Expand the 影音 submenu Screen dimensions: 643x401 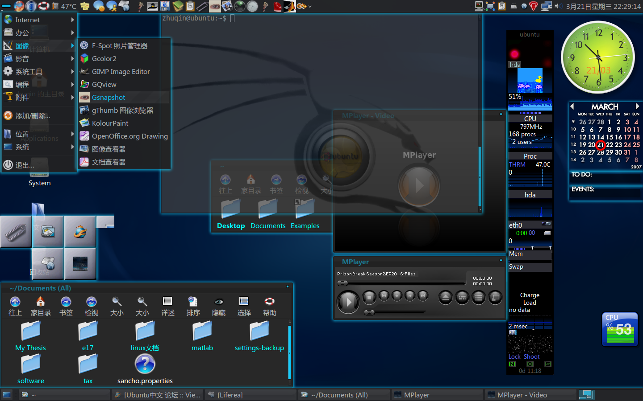pyautogui.click(x=39, y=58)
